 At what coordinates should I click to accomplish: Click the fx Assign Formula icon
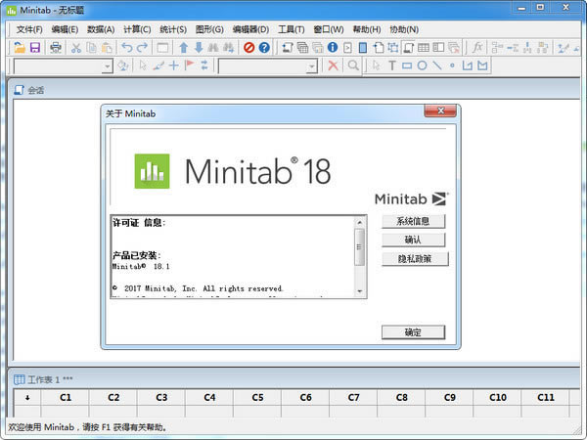click(x=477, y=48)
